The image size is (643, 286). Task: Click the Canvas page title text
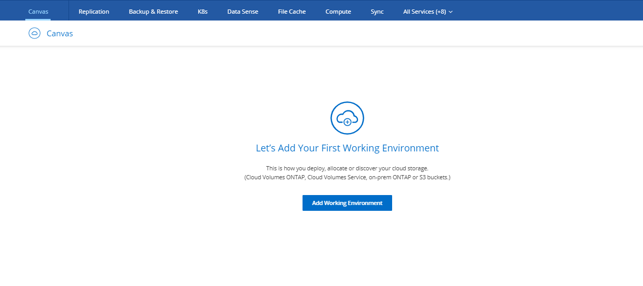(60, 34)
